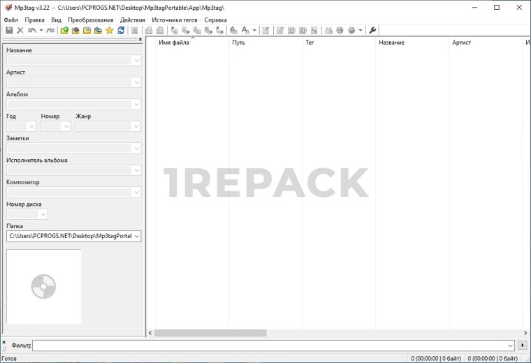Expand the Артист dropdown in tag panel
This screenshot has height=363, width=531.
[x=136, y=82]
